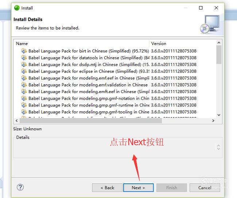237x198 pixels.
Task: Select Babel Language Pack for modeling.emf.eef
Action: (89, 78)
